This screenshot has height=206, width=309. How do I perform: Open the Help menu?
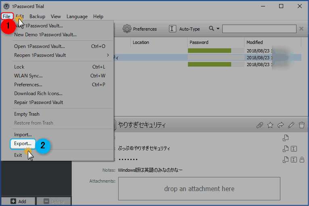pyautogui.click(x=98, y=17)
